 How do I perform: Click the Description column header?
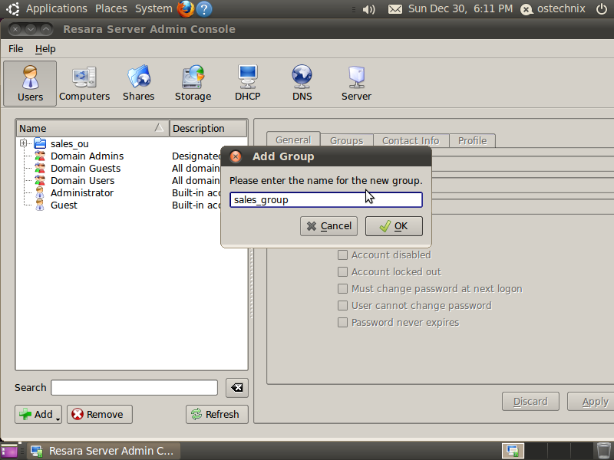208,128
